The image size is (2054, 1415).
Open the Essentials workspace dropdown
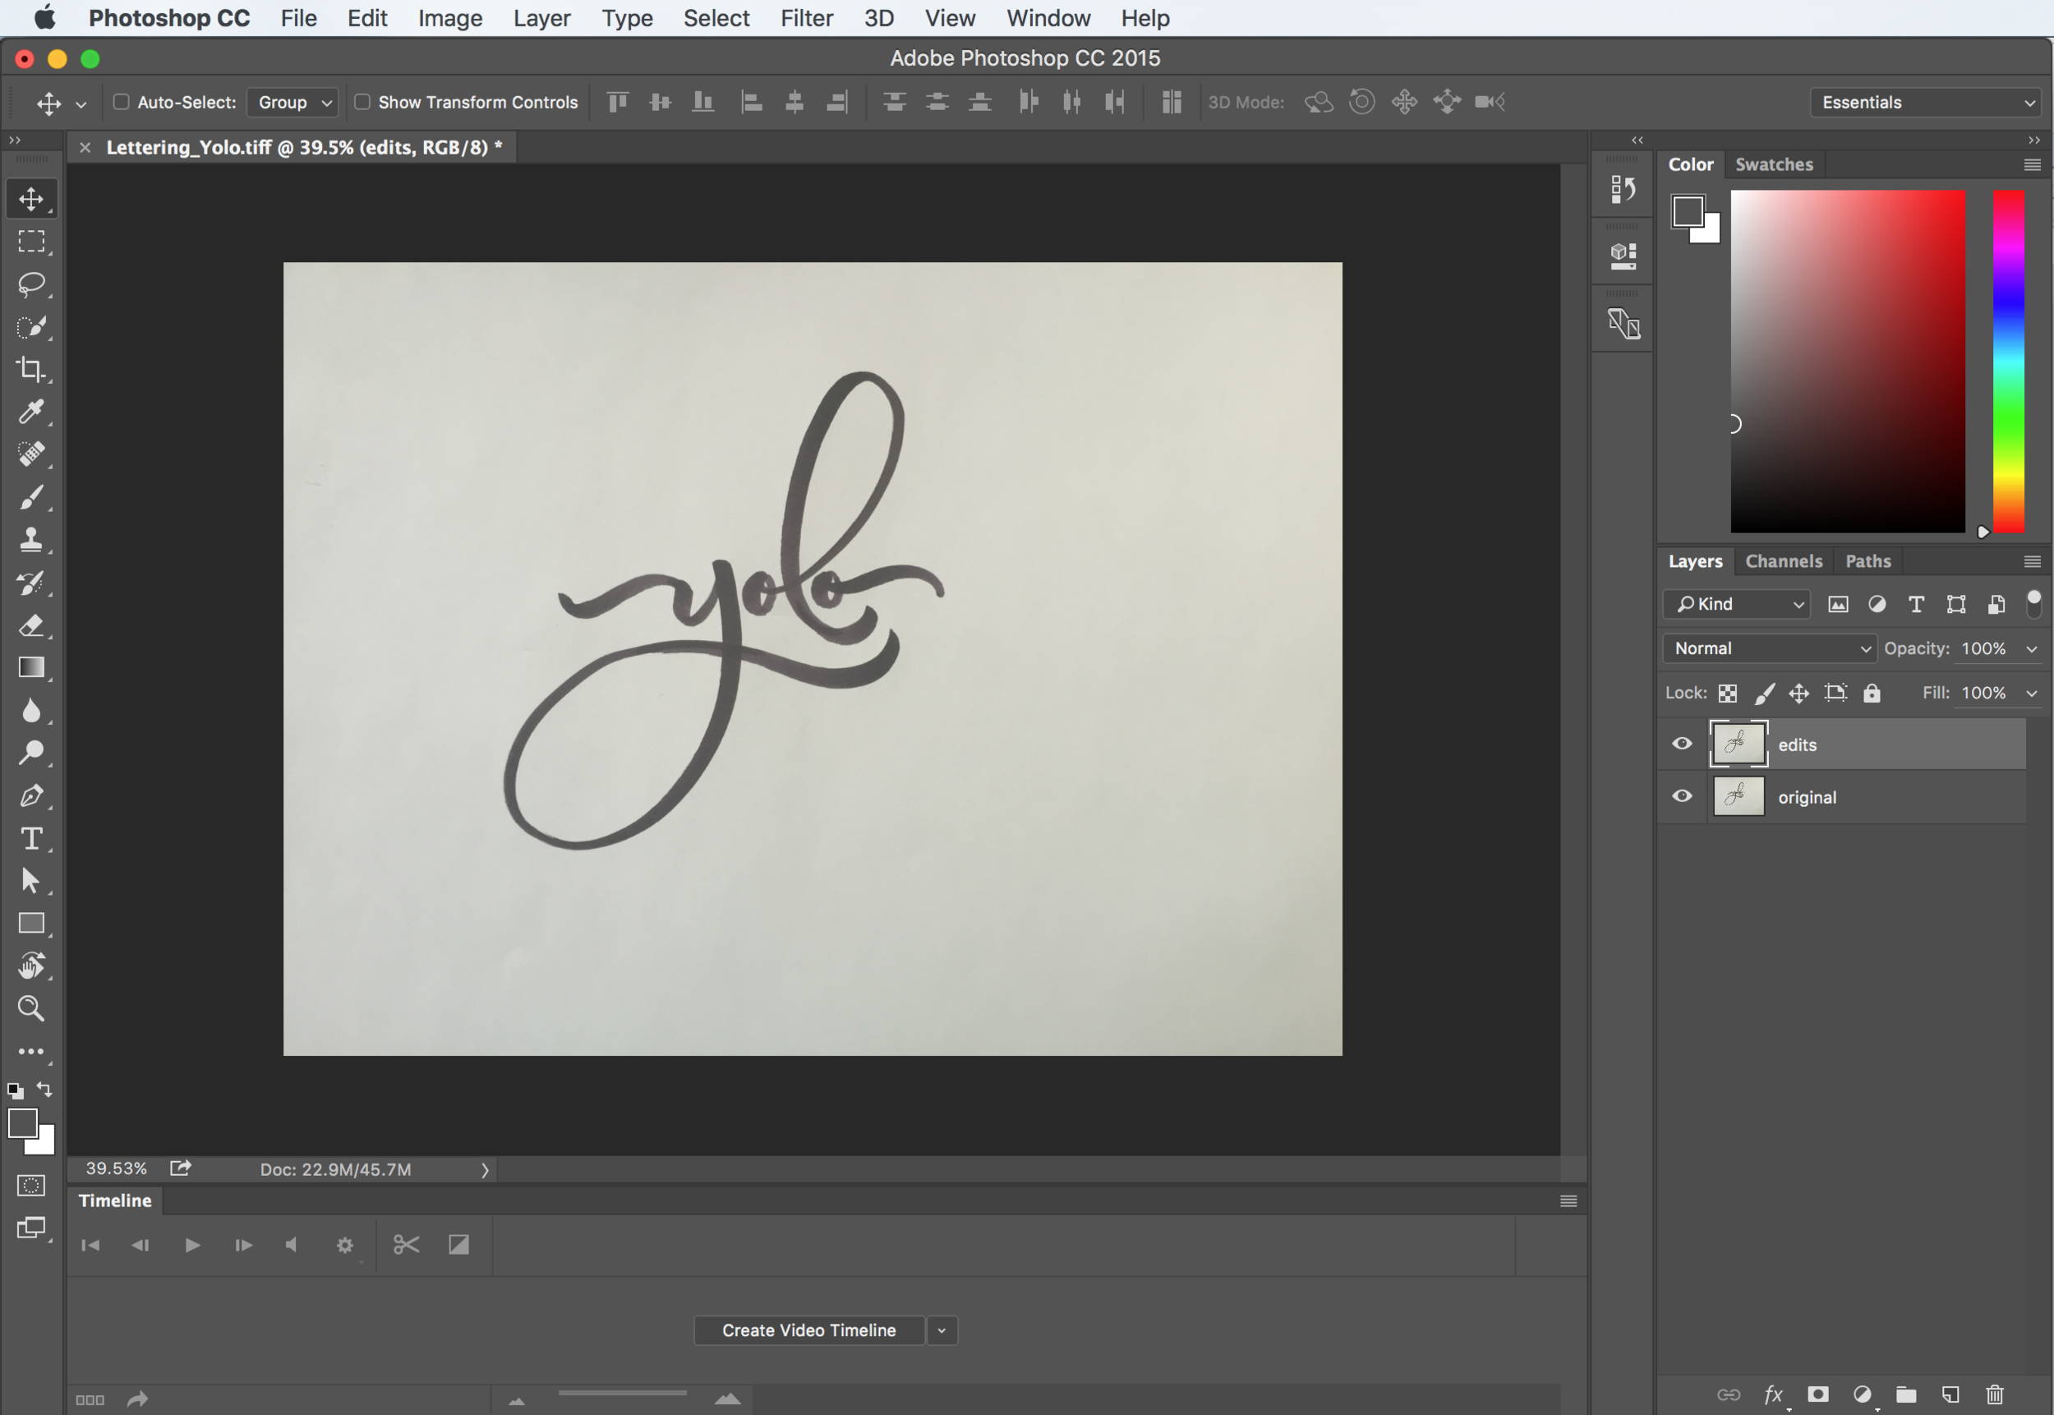coord(1926,102)
